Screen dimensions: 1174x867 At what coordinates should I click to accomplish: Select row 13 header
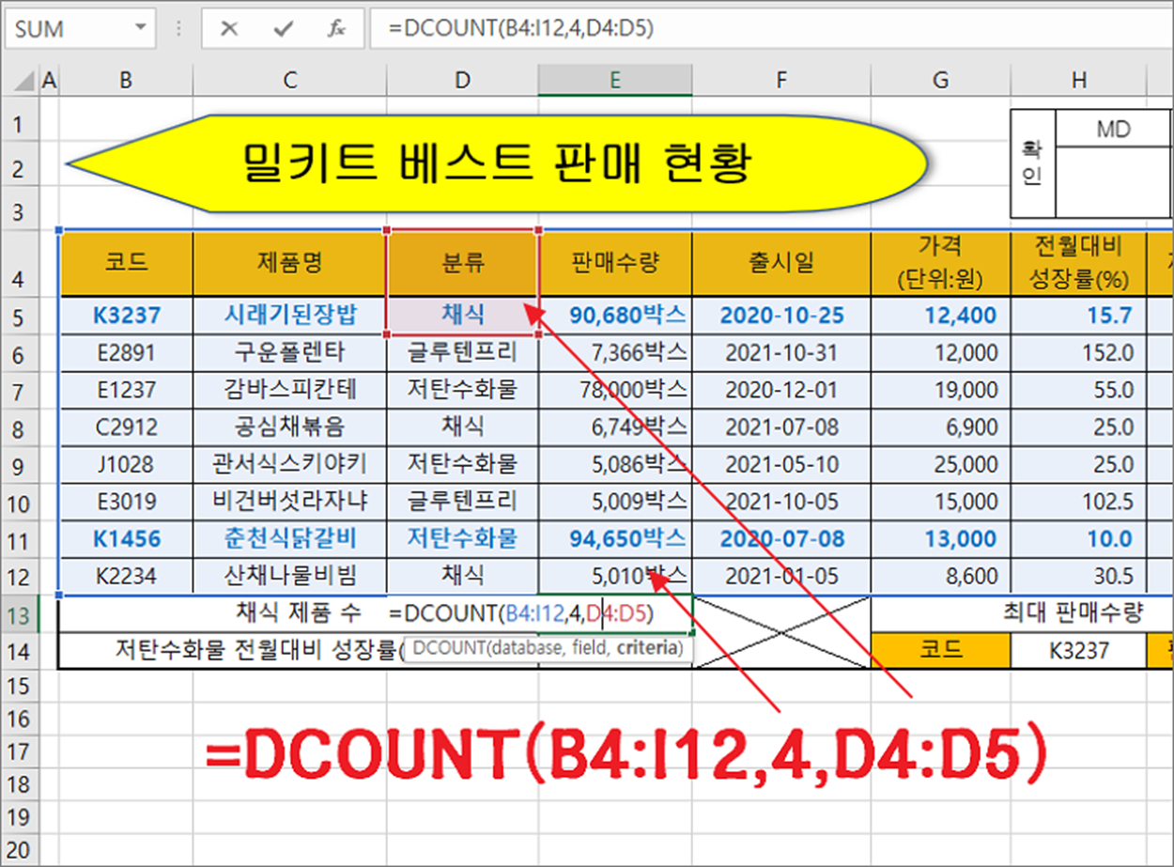(x=22, y=614)
